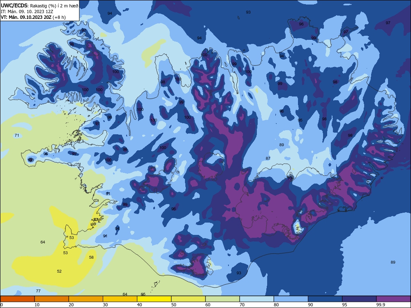Click the 80–90 medium blue legend swatch
This screenshot has height=308, width=411.
point(291,299)
